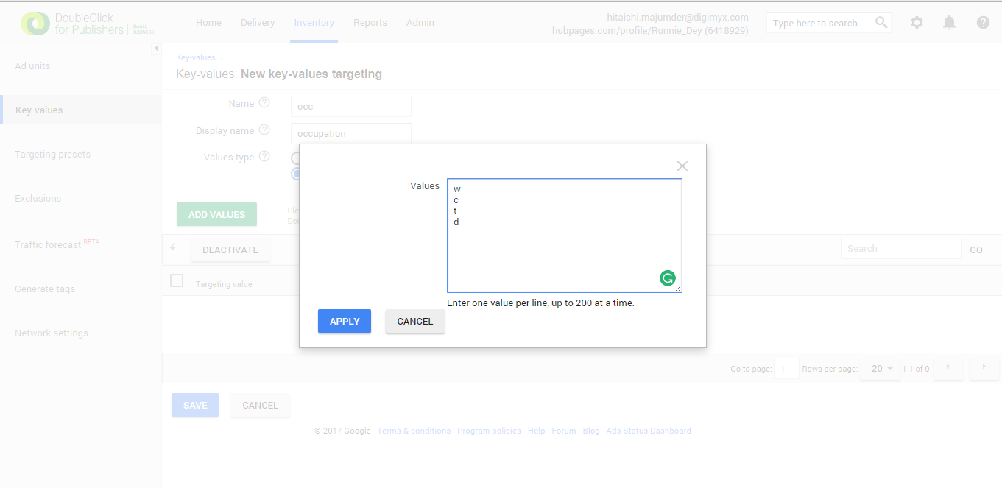Select the Targeting value header checkbox

pyautogui.click(x=177, y=282)
